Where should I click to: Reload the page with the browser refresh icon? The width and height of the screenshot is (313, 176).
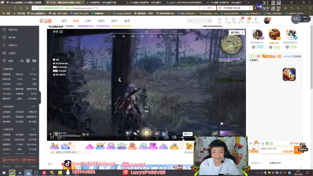[15, 8]
